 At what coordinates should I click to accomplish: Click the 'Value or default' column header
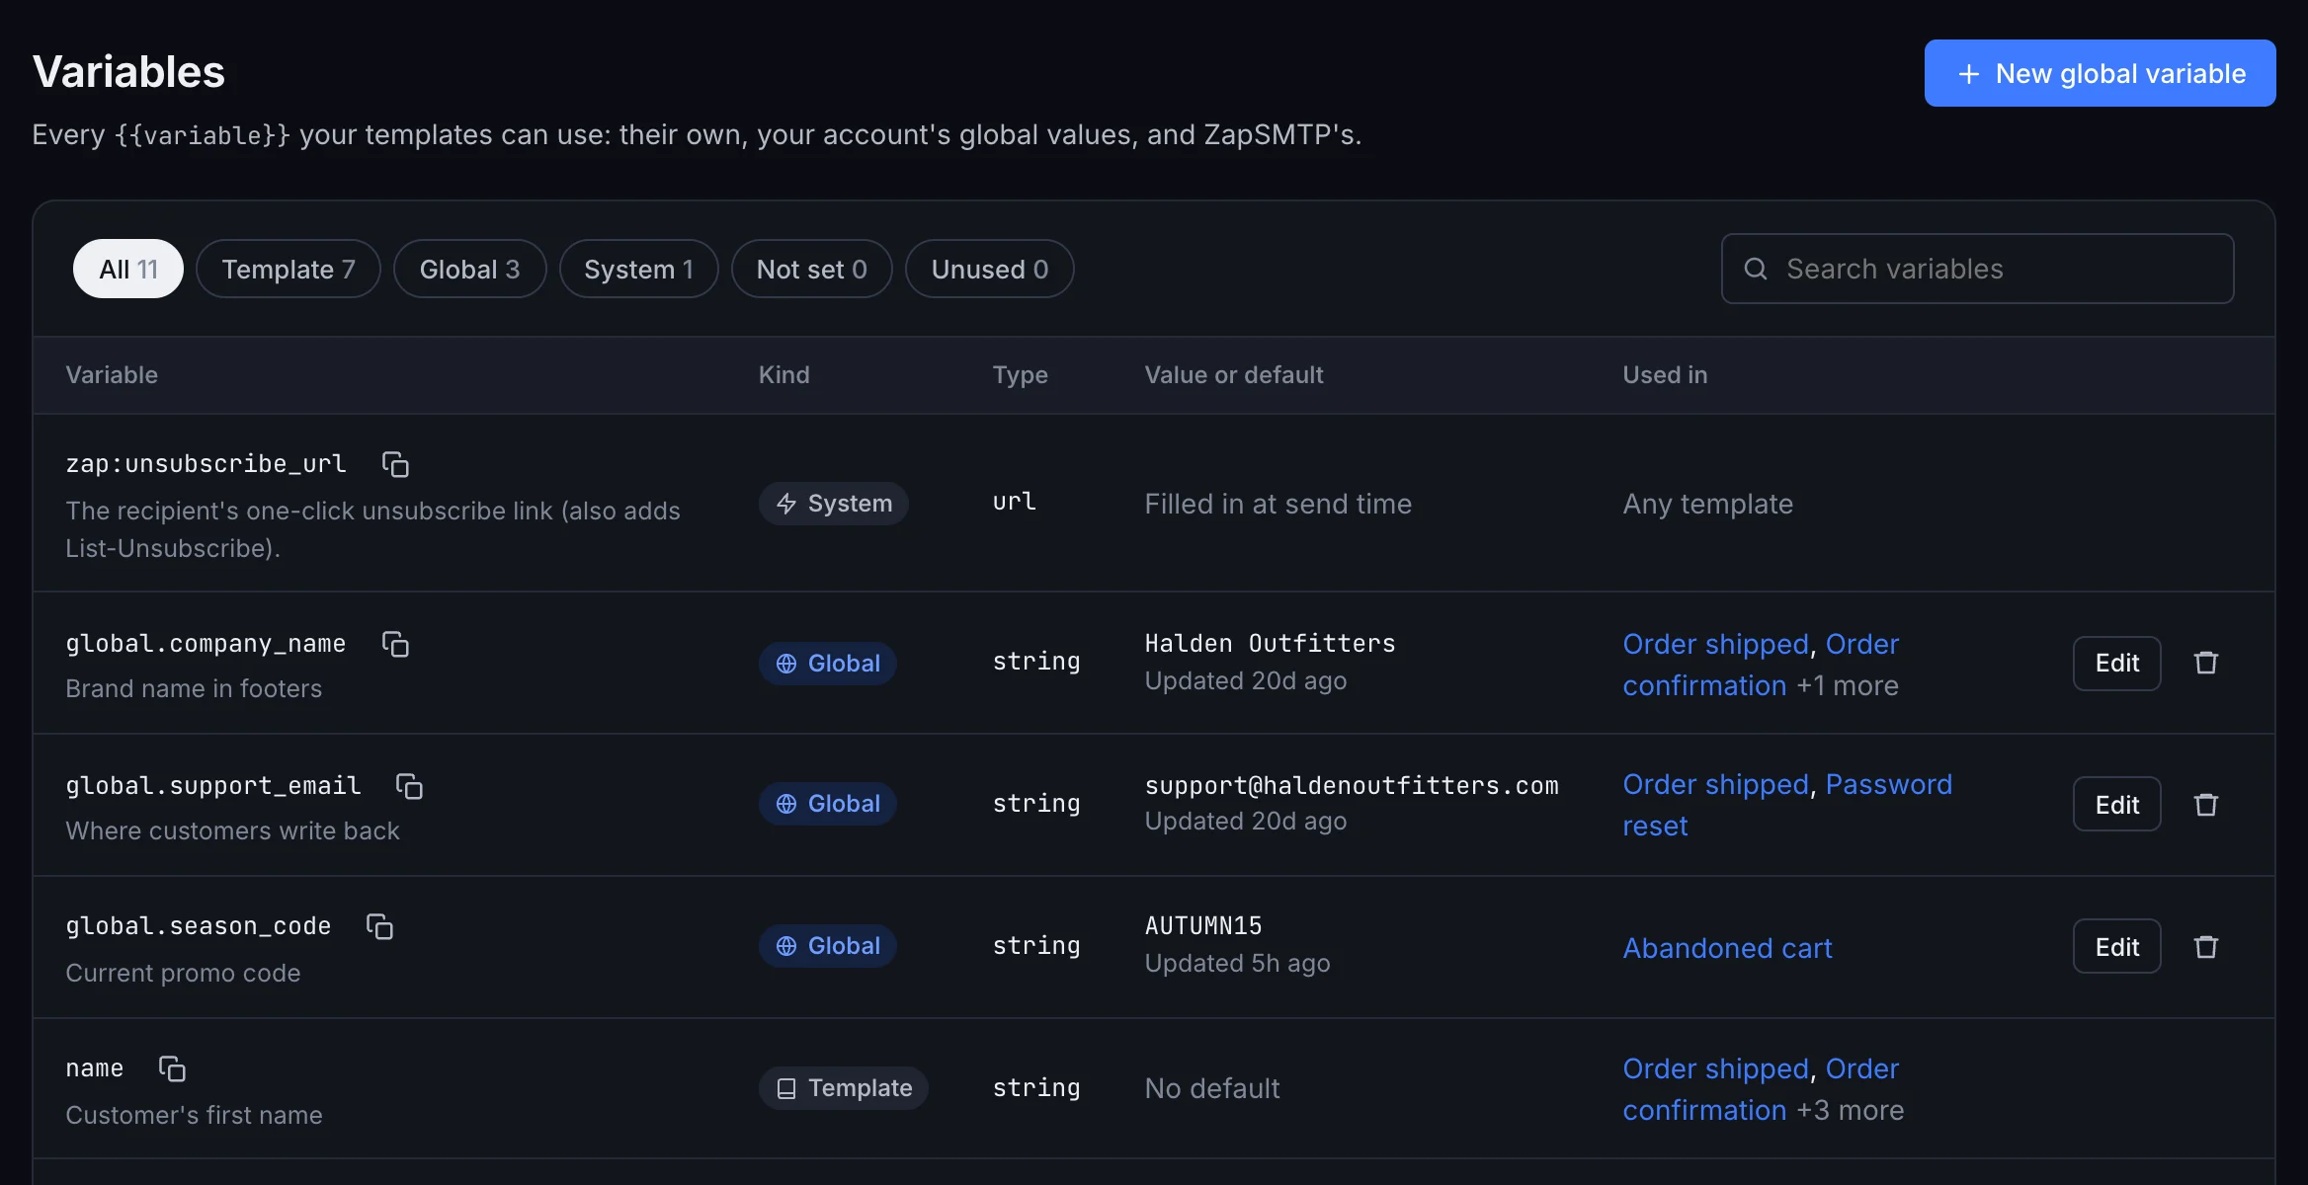pos(1233,375)
